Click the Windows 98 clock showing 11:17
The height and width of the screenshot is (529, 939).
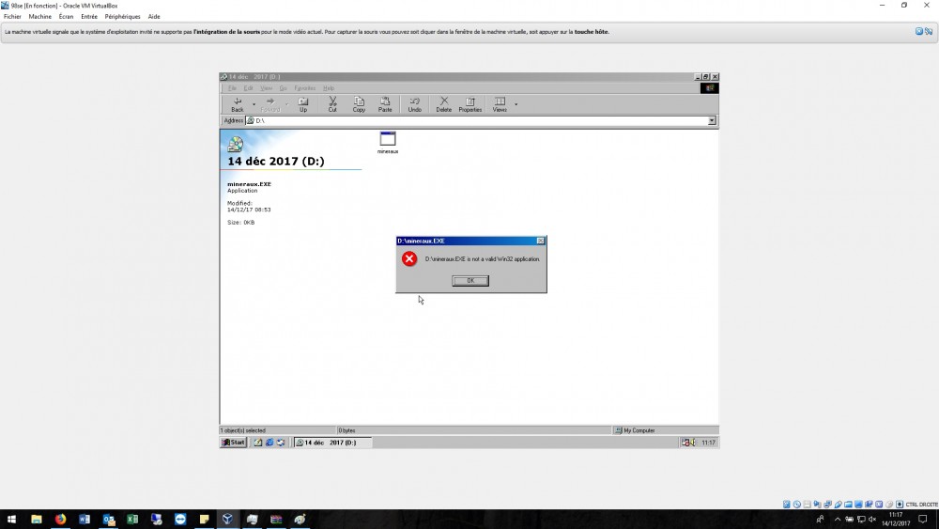pyautogui.click(x=708, y=443)
